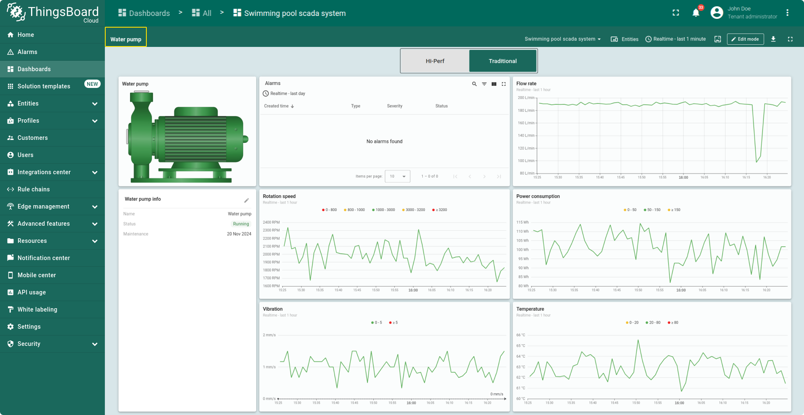The height and width of the screenshot is (415, 804).
Task: Switch to the Hi-Perf tab
Action: click(x=435, y=61)
